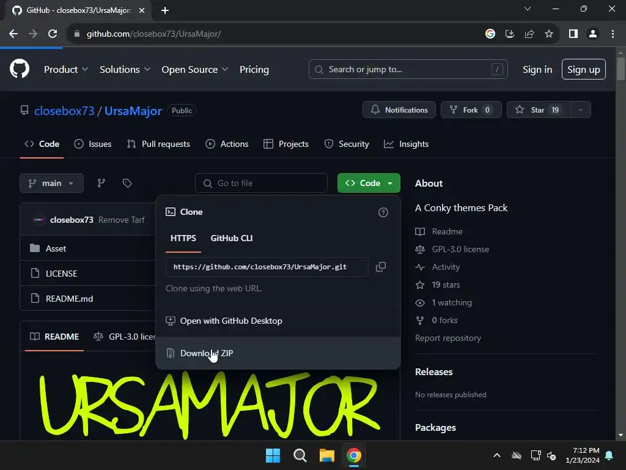This screenshot has width=626, height=470.
Task: Reload the page in Chrome
Action: click(x=53, y=34)
